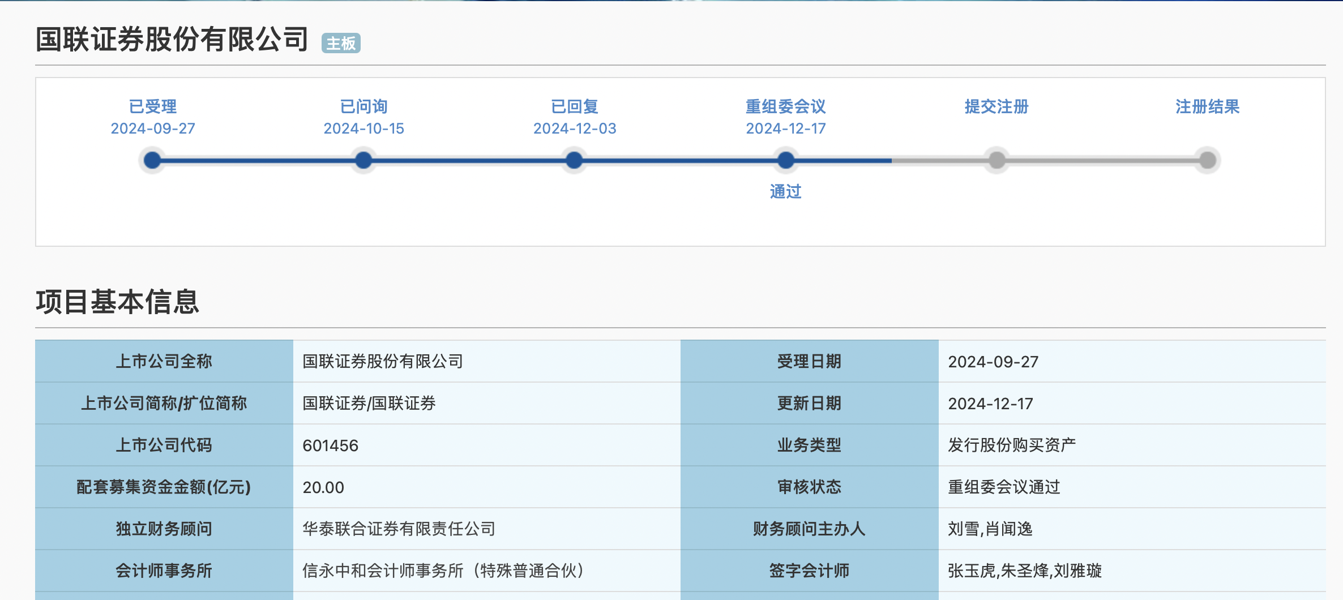Click the 已受理 stage label
This screenshot has height=600, width=1343.
pyautogui.click(x=152, y=106)
